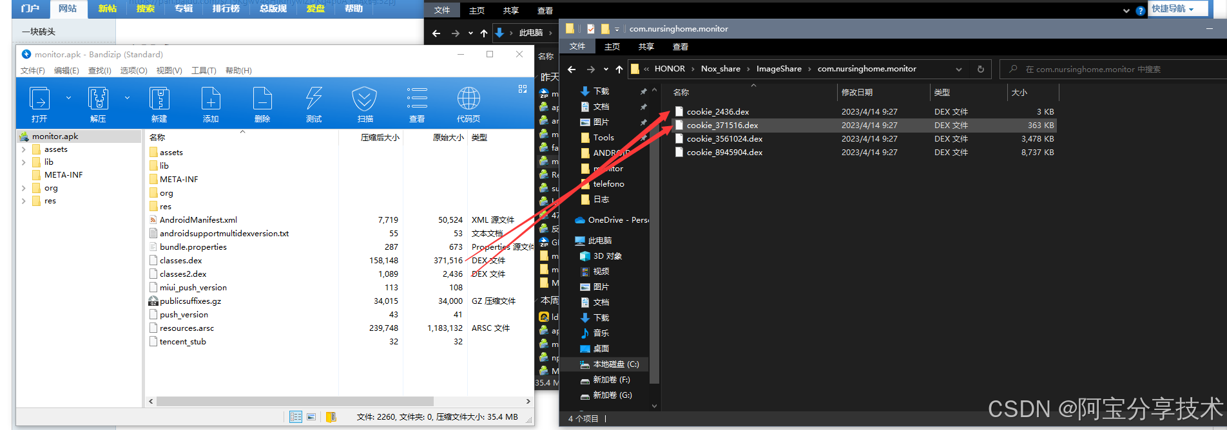This screenshot has height=430, width=1227.
Task: Click the Open (打开) icon in Bandizip toolbar
Action: 39,98
